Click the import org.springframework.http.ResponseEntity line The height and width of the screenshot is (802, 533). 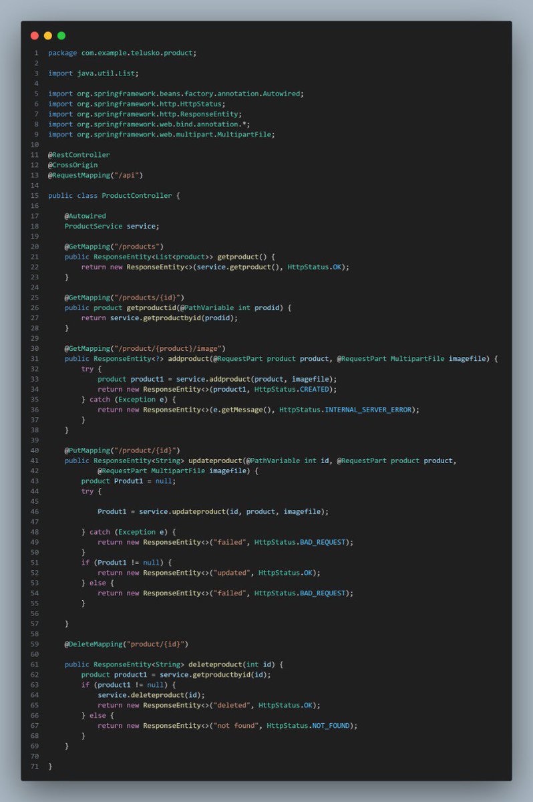pyautogui.click(x=145, y=114)
